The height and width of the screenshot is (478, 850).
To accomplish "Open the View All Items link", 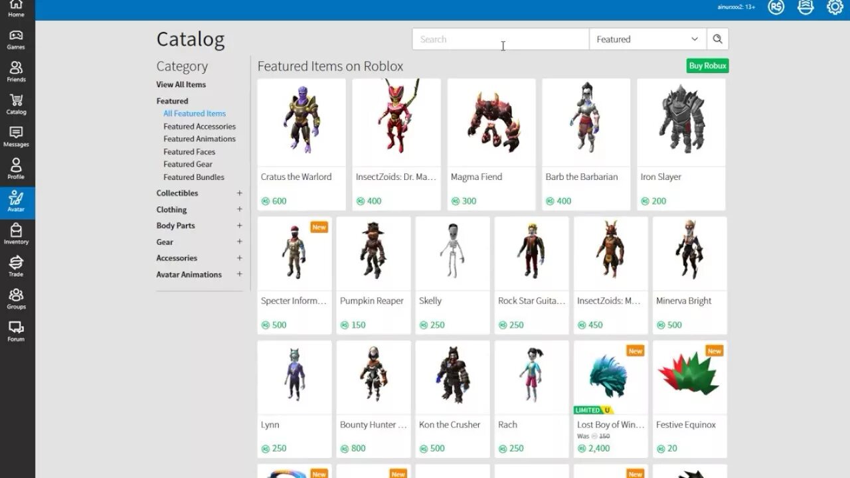I will (181, 84).
